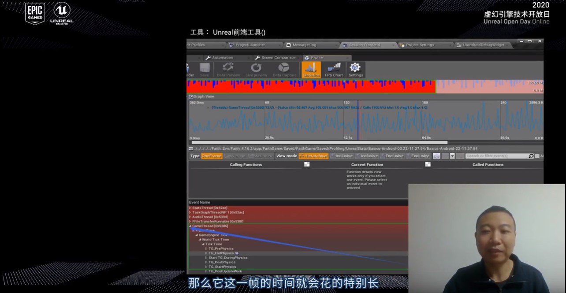
Task: Click the square icon after Current Function
Action: click(428, 164)
